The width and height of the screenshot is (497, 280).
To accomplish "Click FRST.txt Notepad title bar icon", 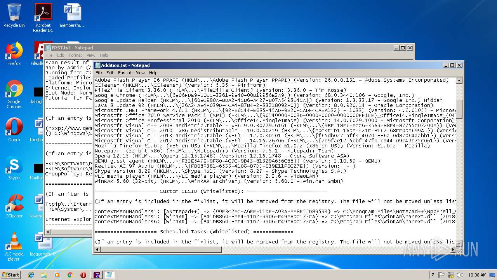I will tap(49, 48).
